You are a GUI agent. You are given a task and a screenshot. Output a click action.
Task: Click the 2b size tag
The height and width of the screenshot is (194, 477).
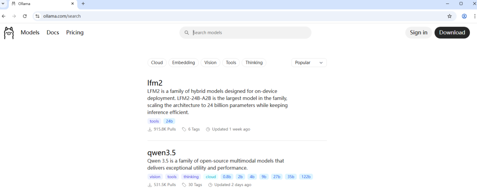[240, 177]
